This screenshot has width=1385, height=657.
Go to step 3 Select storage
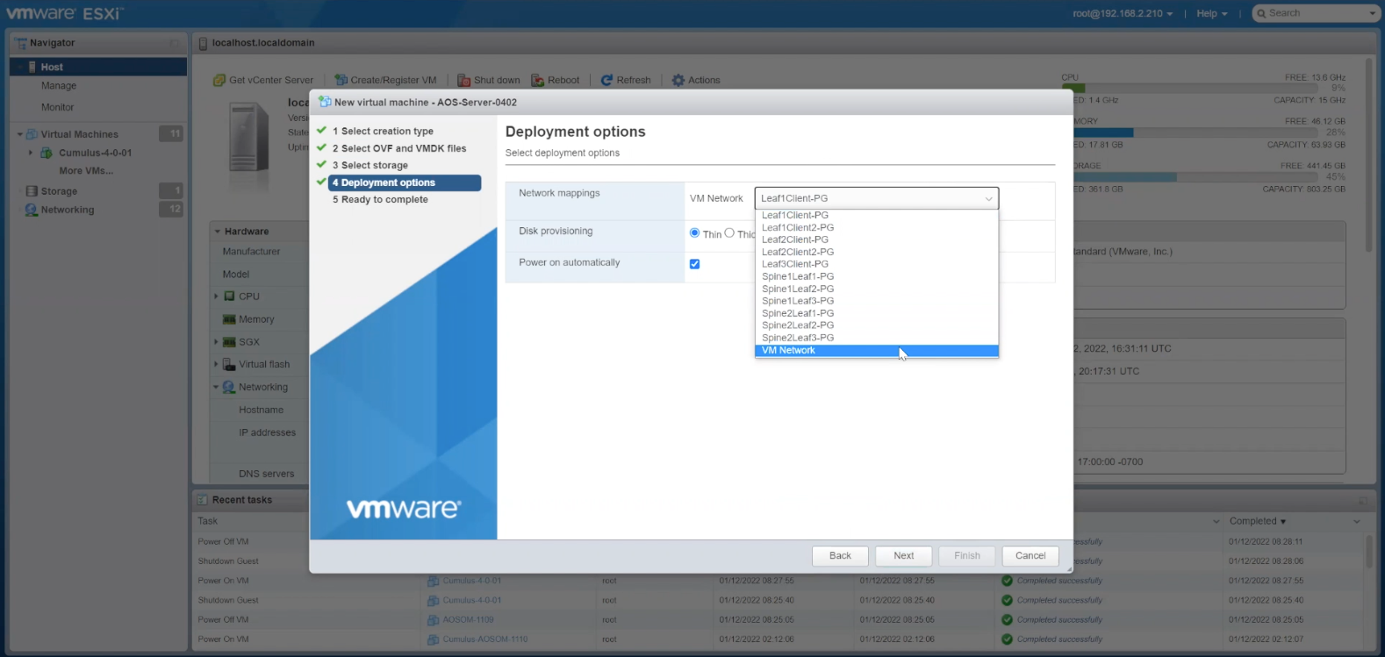[x=370, y=165]
